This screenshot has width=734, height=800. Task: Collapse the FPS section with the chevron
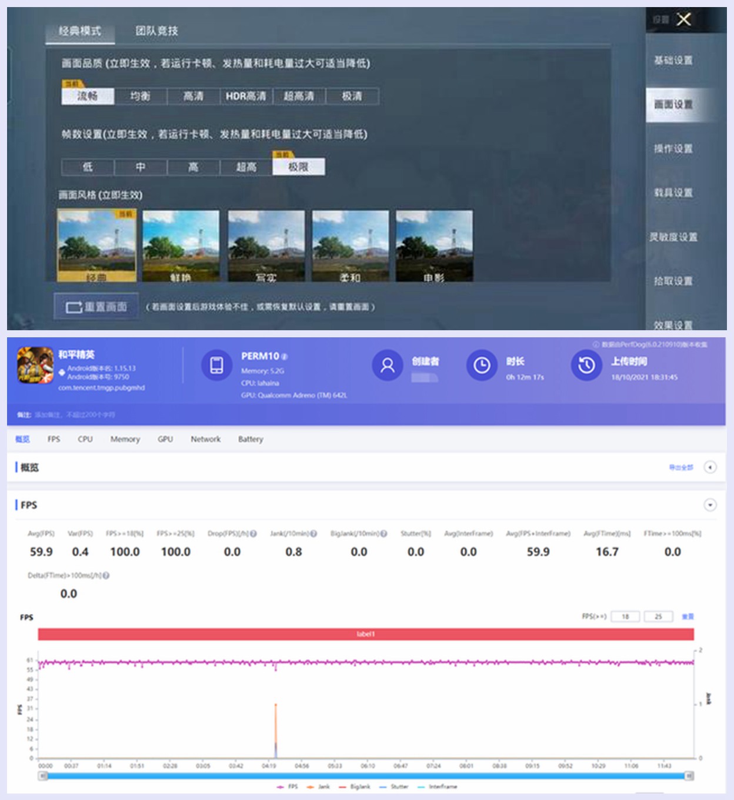tap(710, 505)
